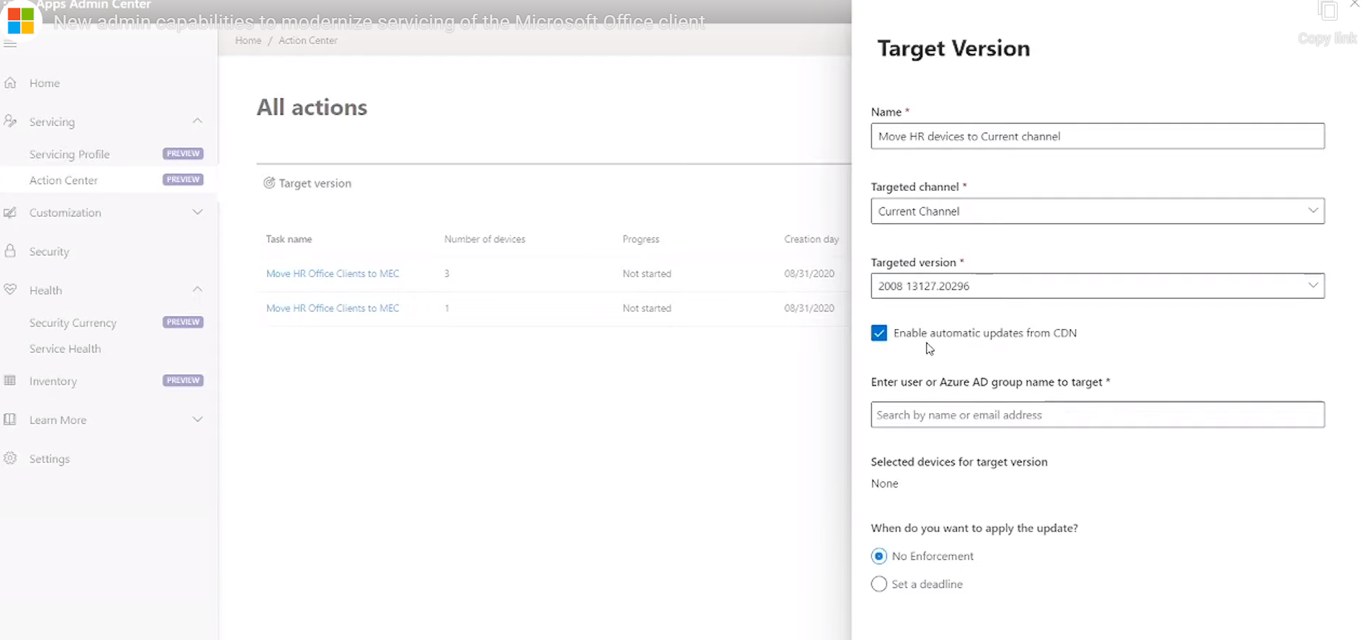This screenshot has height=640, width=1366.
Task: Select the Set a deadline radio option
Action: pyautogui.click(x=879, y=584)
